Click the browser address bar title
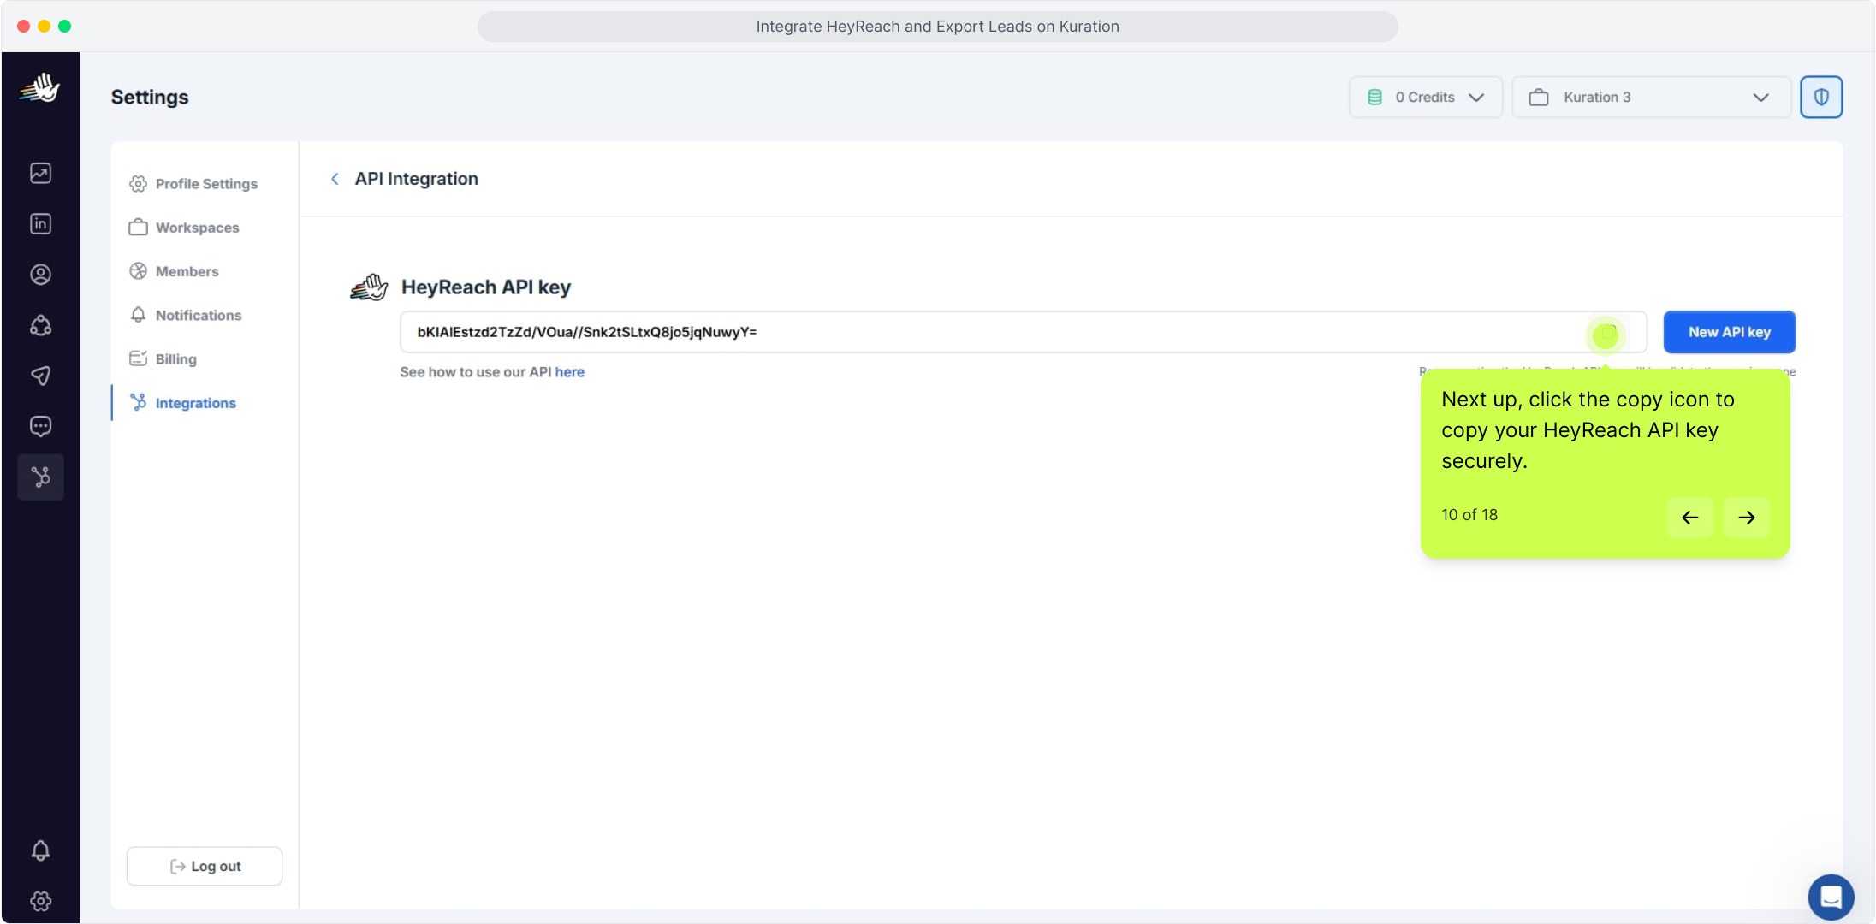The image size is (1876, 924). (x=938, y=27)
